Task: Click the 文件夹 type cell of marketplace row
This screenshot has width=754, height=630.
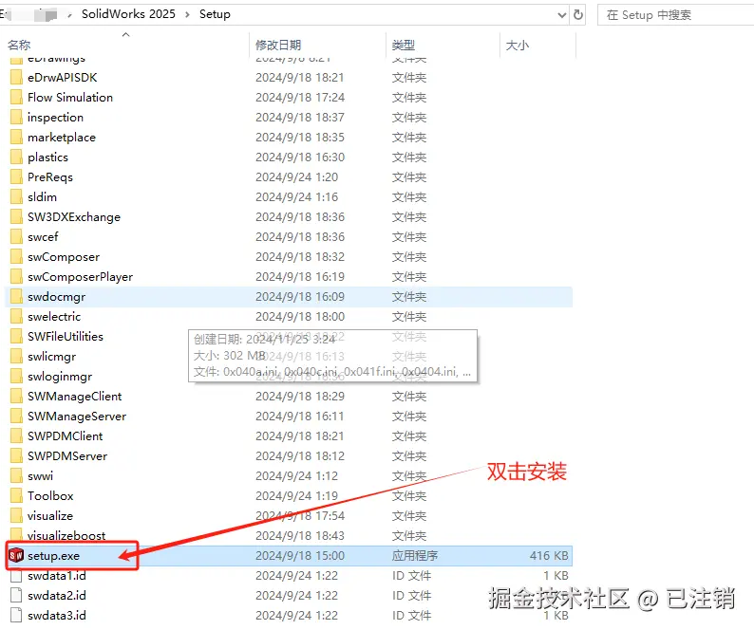Action: coord(408,137)
